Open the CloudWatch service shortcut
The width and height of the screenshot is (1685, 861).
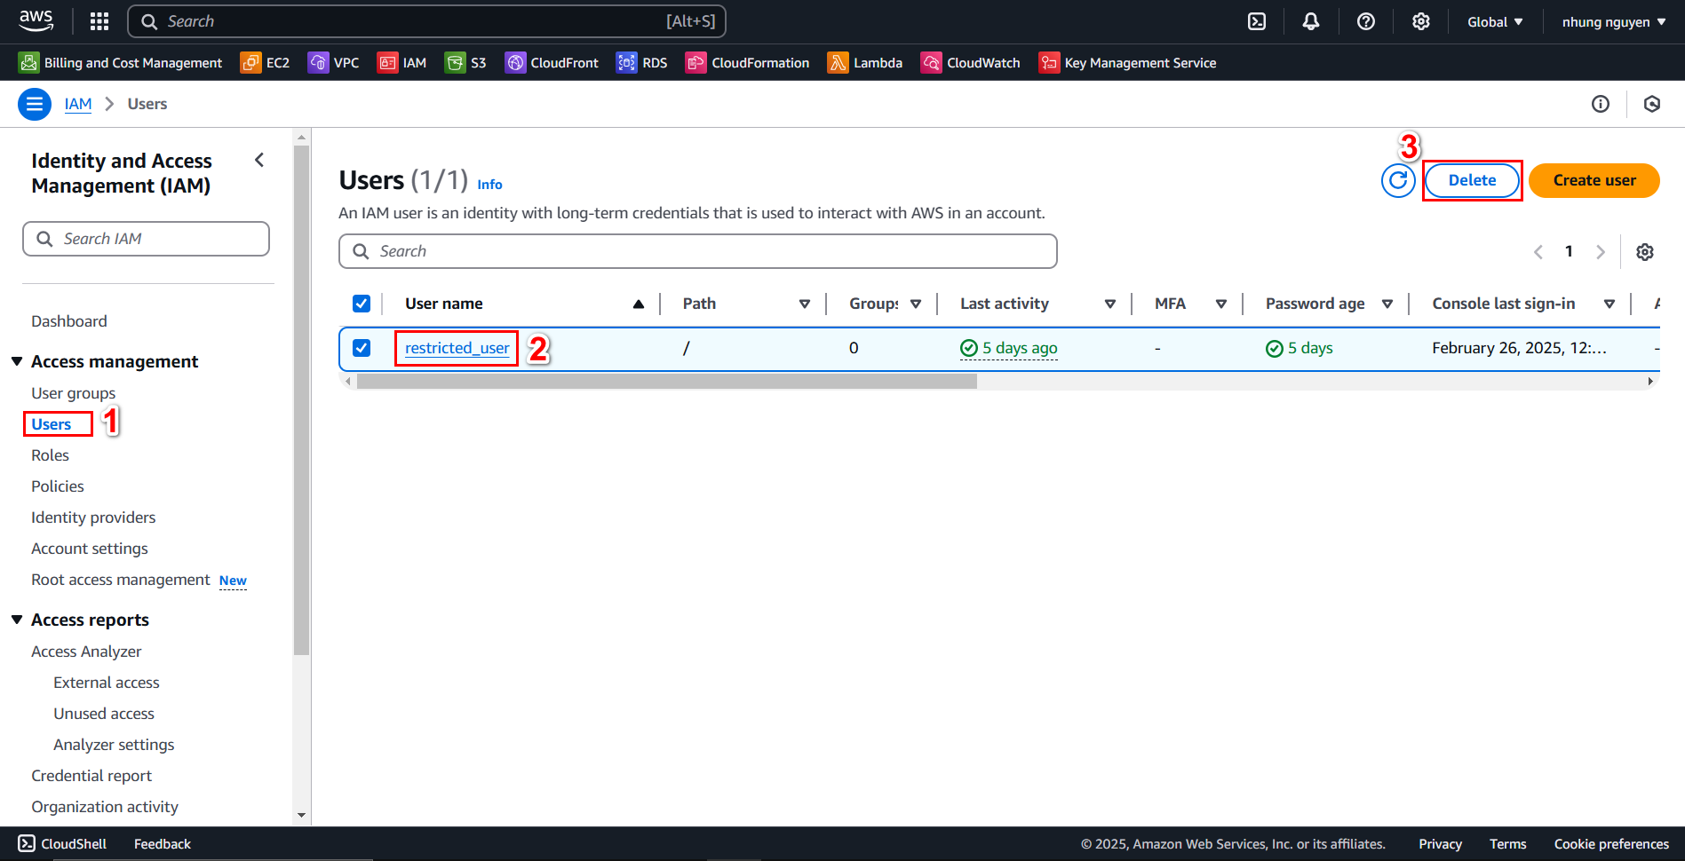[971, 63]
